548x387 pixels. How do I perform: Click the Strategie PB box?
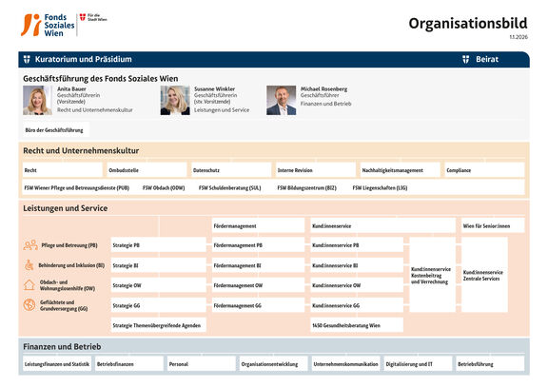pyautogui.click(x=158, y=245)
